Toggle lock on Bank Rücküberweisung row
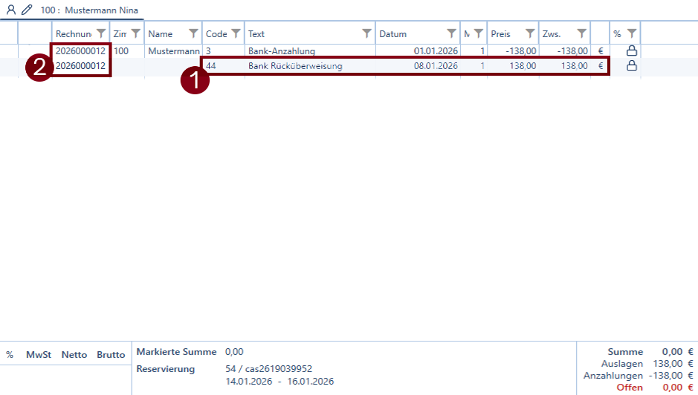Viewport: 698px width, 395px height. 632,66
